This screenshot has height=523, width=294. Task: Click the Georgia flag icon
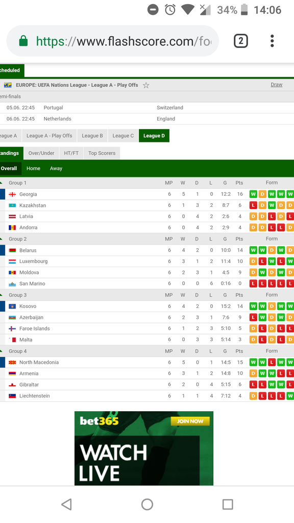[x=12, y=194]
